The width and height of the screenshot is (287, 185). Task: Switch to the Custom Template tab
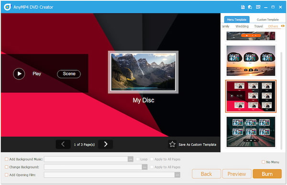267,20
